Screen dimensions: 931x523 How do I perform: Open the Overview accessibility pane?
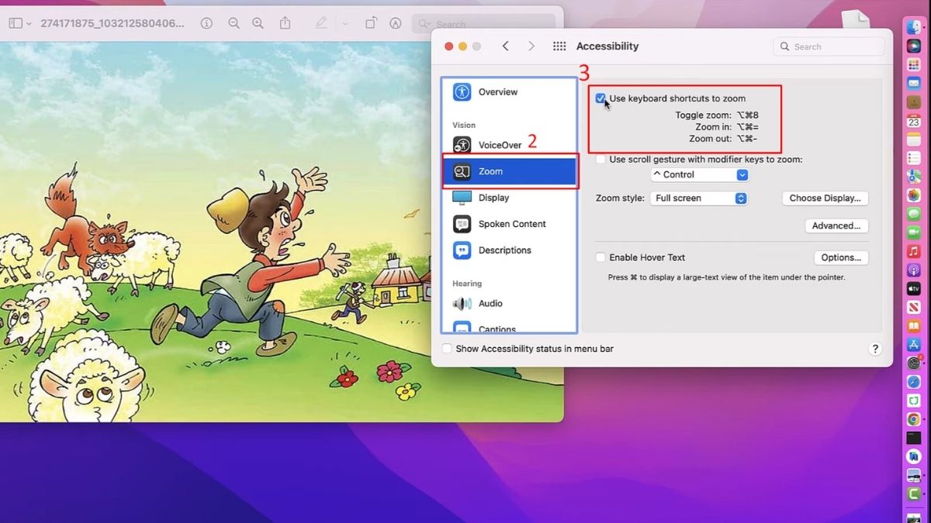point(509,92)
